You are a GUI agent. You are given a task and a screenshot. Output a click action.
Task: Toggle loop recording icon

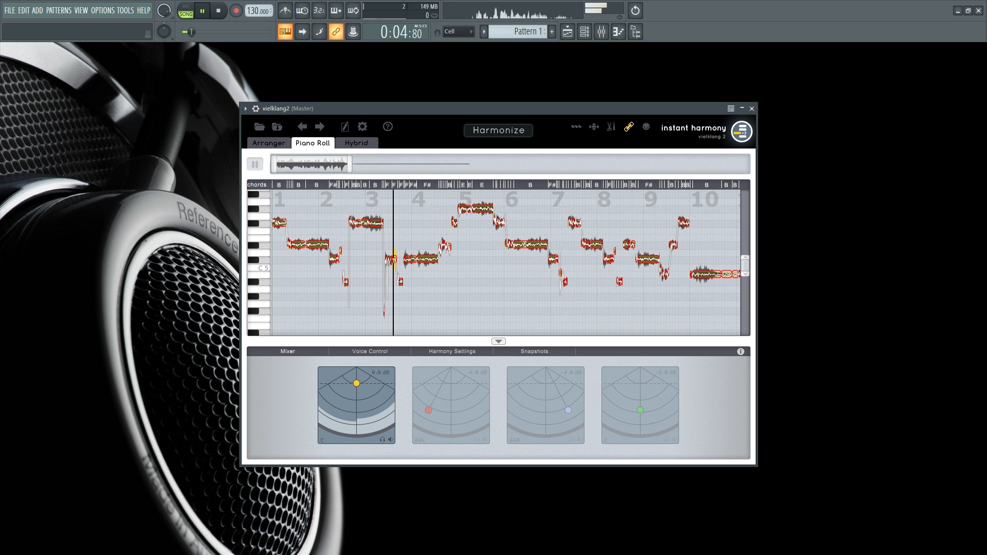pos(353,10)
